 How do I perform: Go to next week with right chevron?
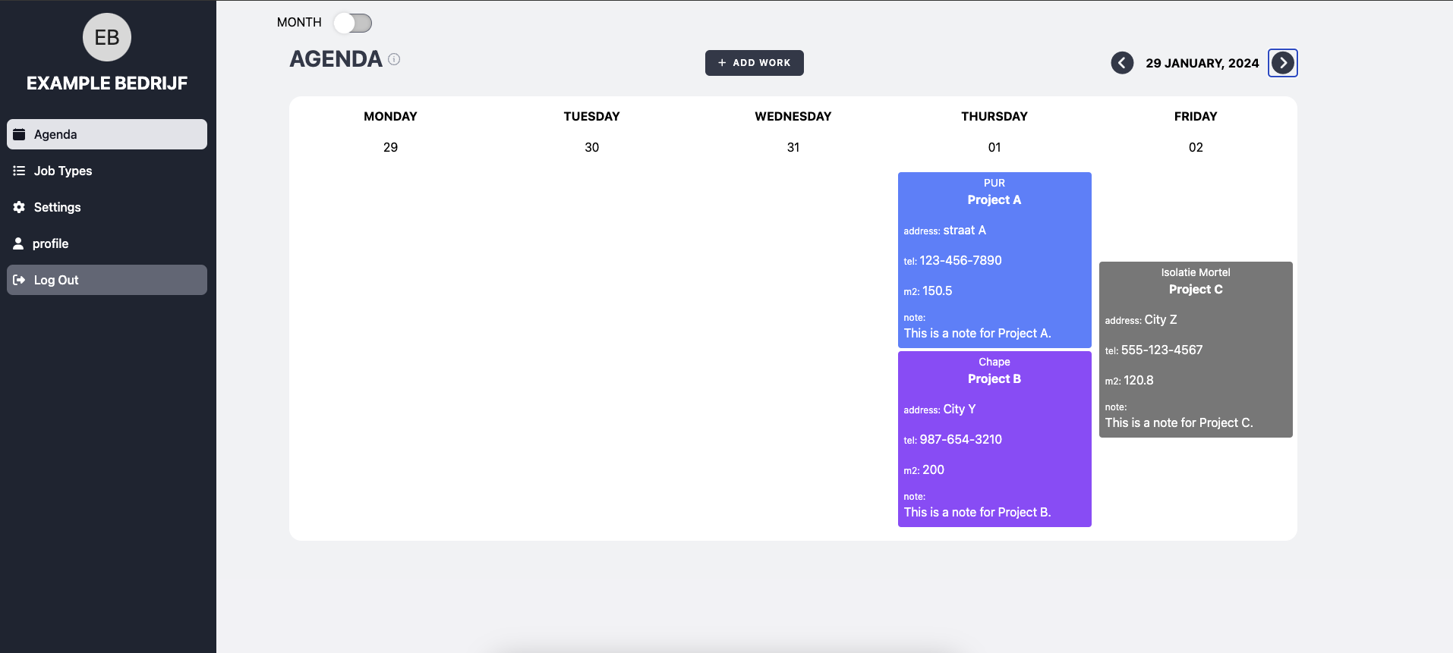pos(1283,63)
